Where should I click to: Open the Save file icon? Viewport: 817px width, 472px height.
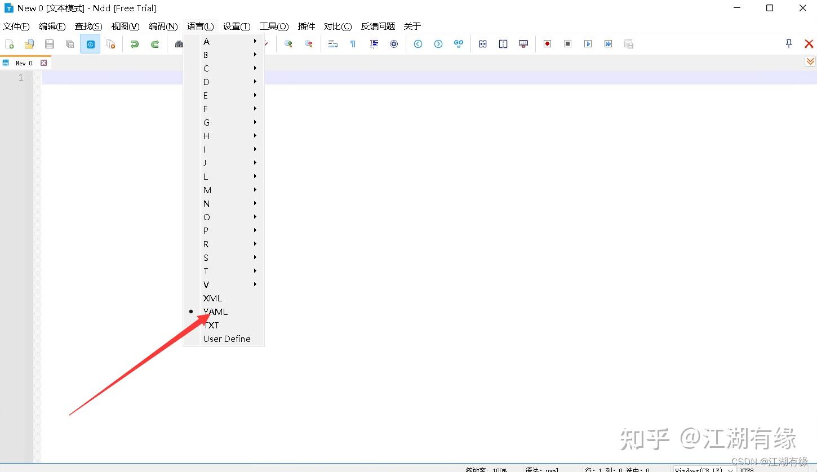pos(50,43)
